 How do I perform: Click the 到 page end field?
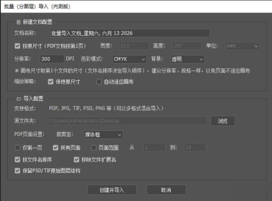pos(195,148)
